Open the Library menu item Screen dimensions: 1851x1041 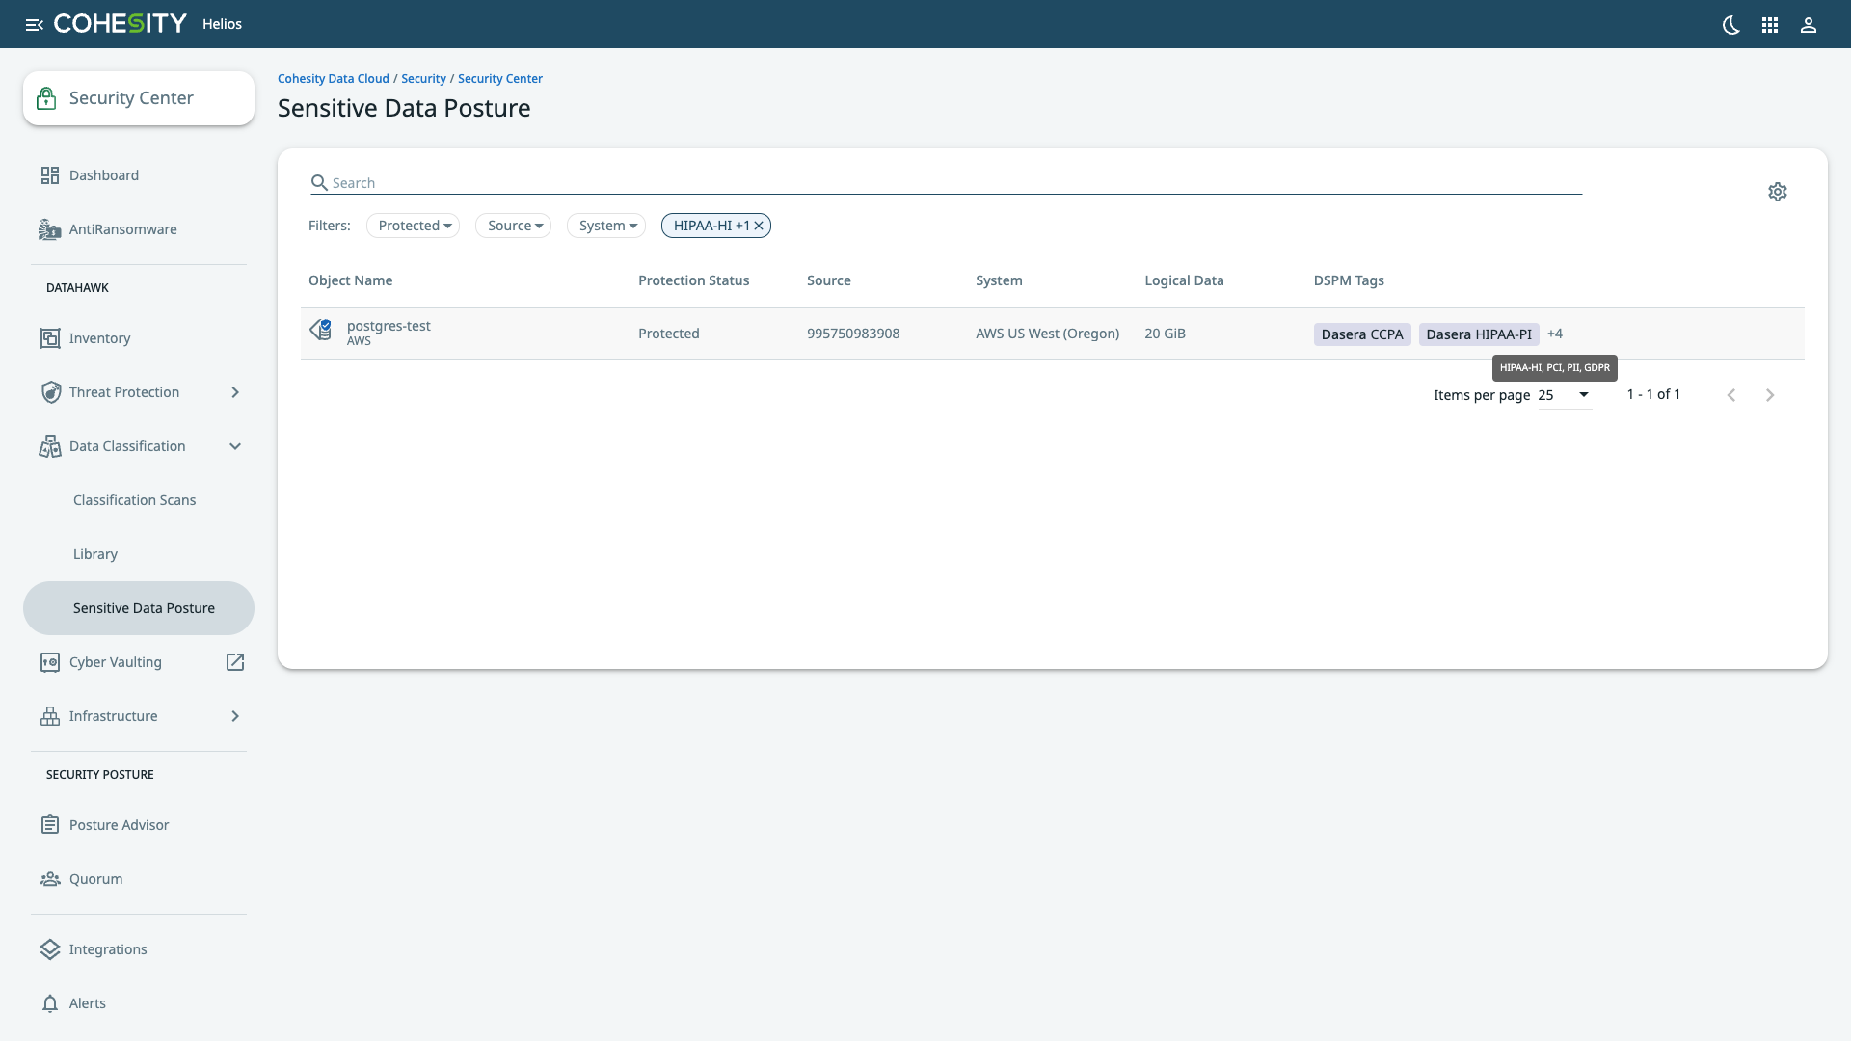[95, 553]
